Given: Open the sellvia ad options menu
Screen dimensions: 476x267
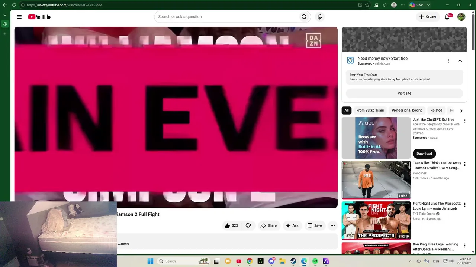Looking at the screenshot, I should pos(448,61).
